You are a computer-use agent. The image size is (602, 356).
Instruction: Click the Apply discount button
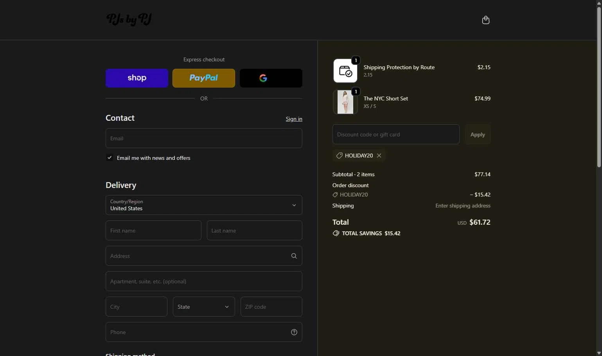click(478, 134)
